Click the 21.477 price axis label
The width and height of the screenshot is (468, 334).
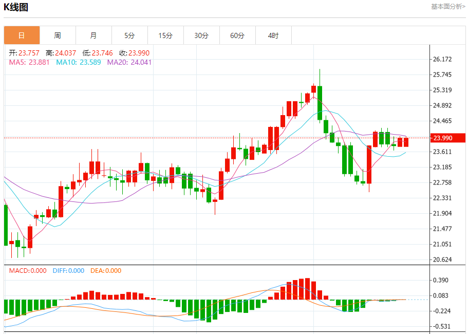(442, 229)
